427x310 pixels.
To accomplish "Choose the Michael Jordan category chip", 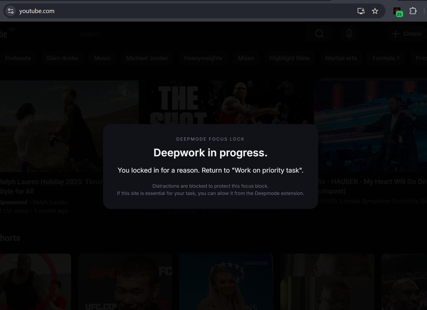I will coord(147,58).
